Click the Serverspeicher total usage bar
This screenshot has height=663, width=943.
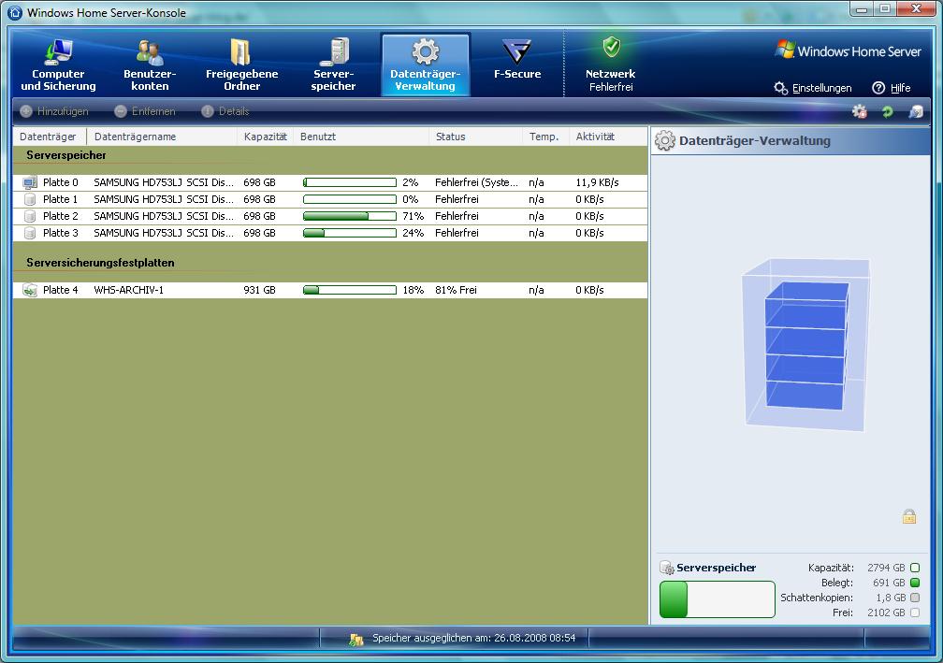717,599
